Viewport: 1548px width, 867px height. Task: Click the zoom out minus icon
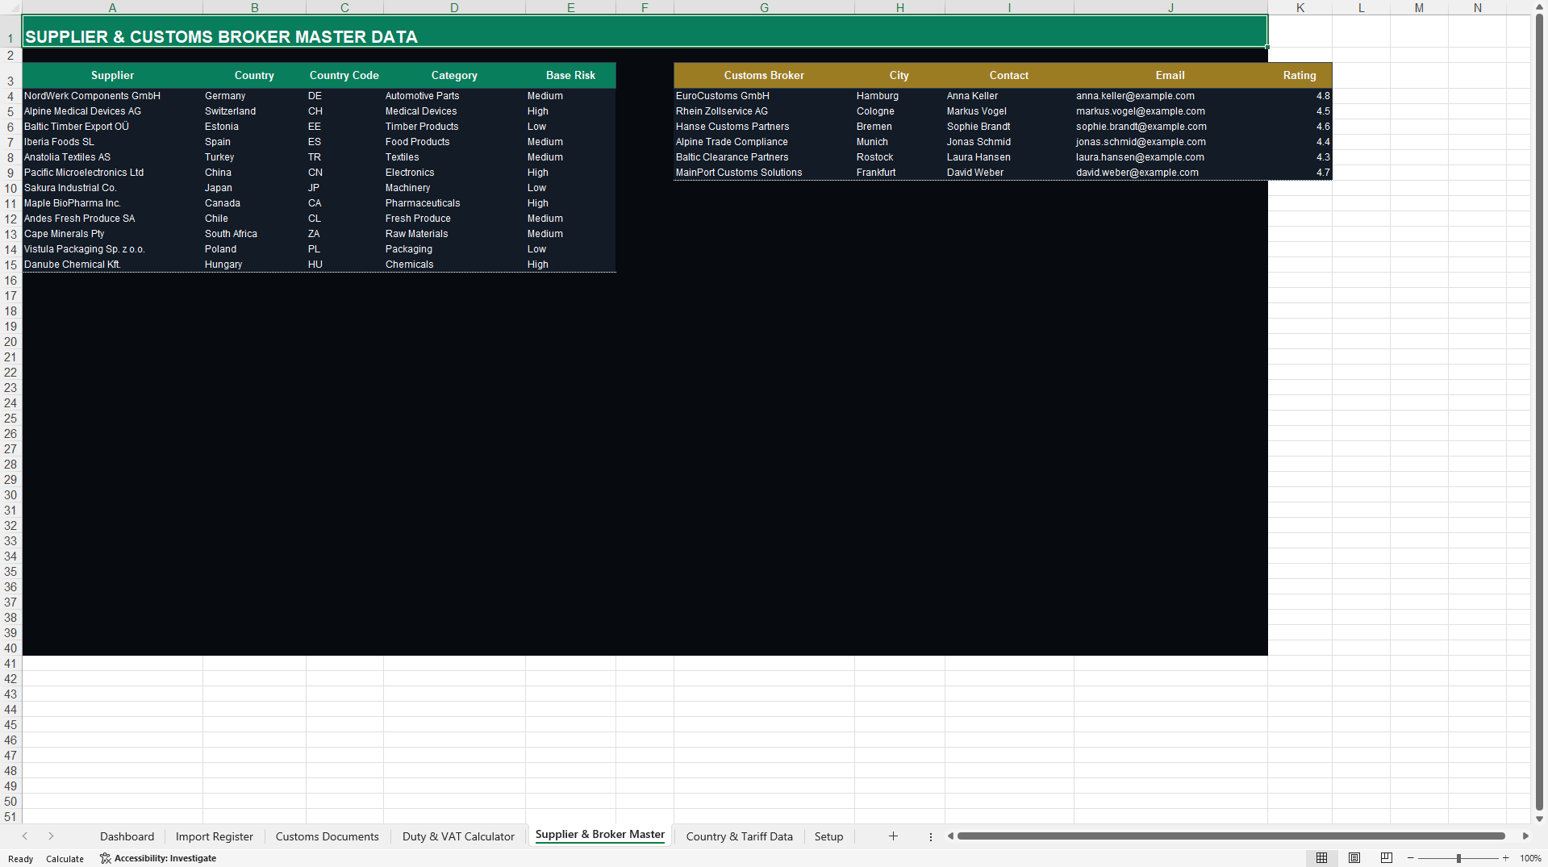pos(1411,858)
